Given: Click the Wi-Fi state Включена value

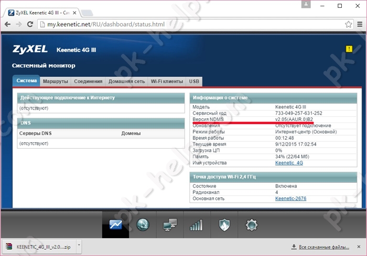Looking at the screenshot, I should coord(286,186).
